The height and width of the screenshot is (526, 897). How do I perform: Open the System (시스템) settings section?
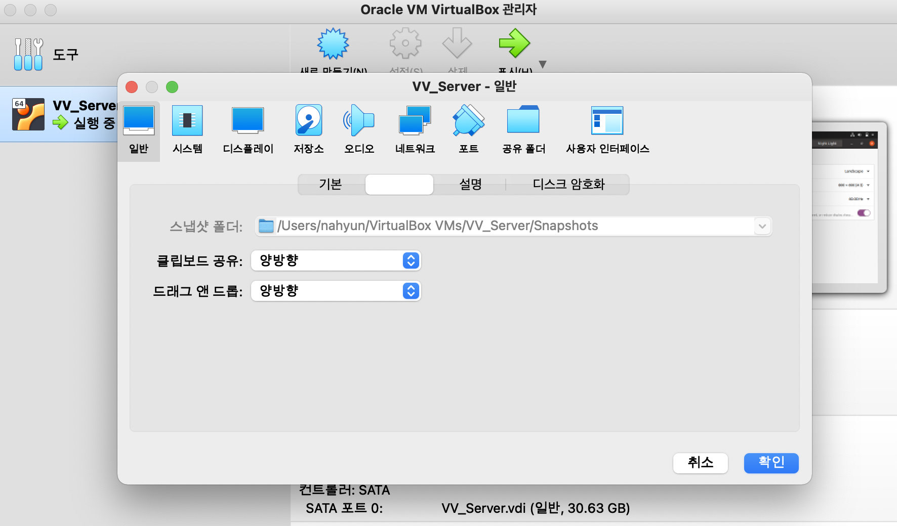[x=187, y=130]
